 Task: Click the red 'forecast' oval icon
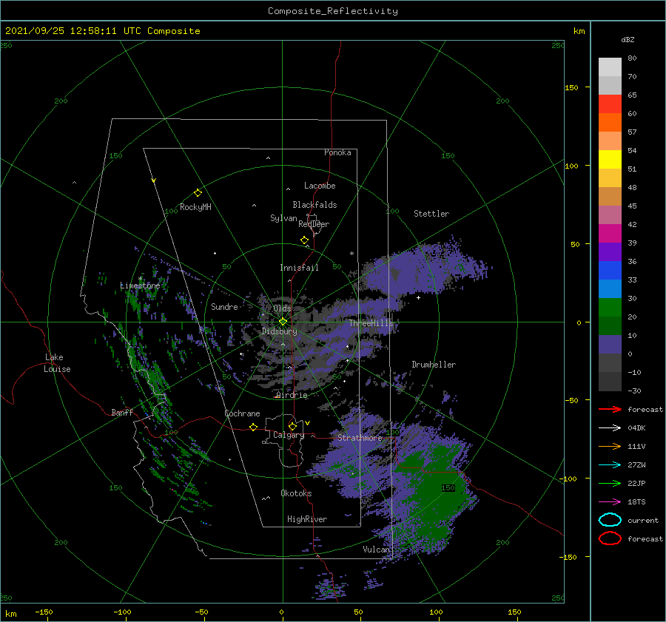click(610, 538)
